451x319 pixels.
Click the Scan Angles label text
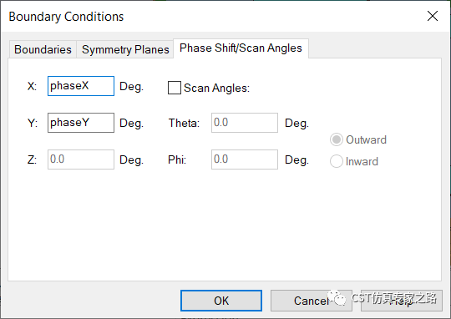216,88
